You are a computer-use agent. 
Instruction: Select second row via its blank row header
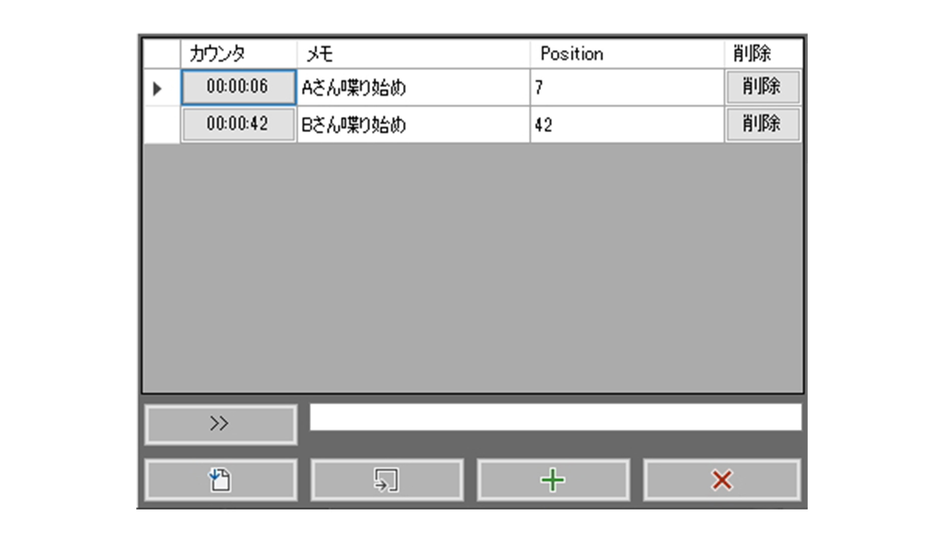click(161, 125)
